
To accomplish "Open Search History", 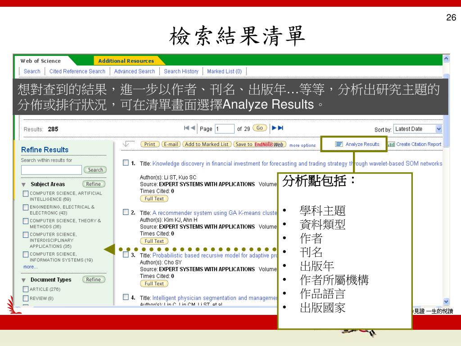I will (x=181, y=71).
